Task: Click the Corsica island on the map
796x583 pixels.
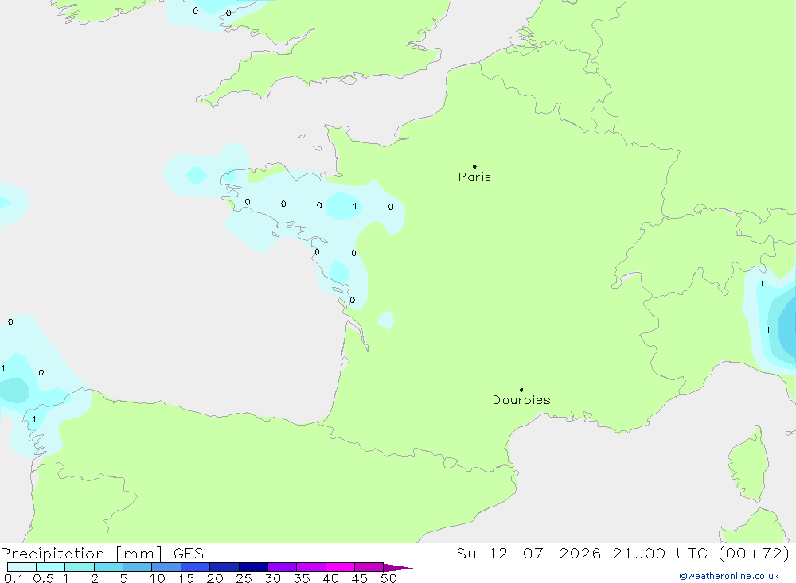Action: [749, 464]
